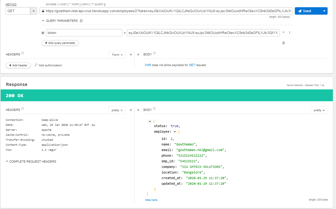
Task: Select the created_at timestamp value
Action: [x=207, y=178]
